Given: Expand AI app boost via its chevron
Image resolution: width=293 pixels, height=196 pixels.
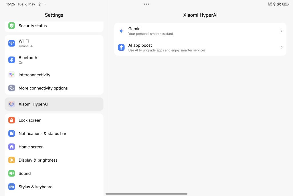Looking at the screenshot, I should (281, 48).
